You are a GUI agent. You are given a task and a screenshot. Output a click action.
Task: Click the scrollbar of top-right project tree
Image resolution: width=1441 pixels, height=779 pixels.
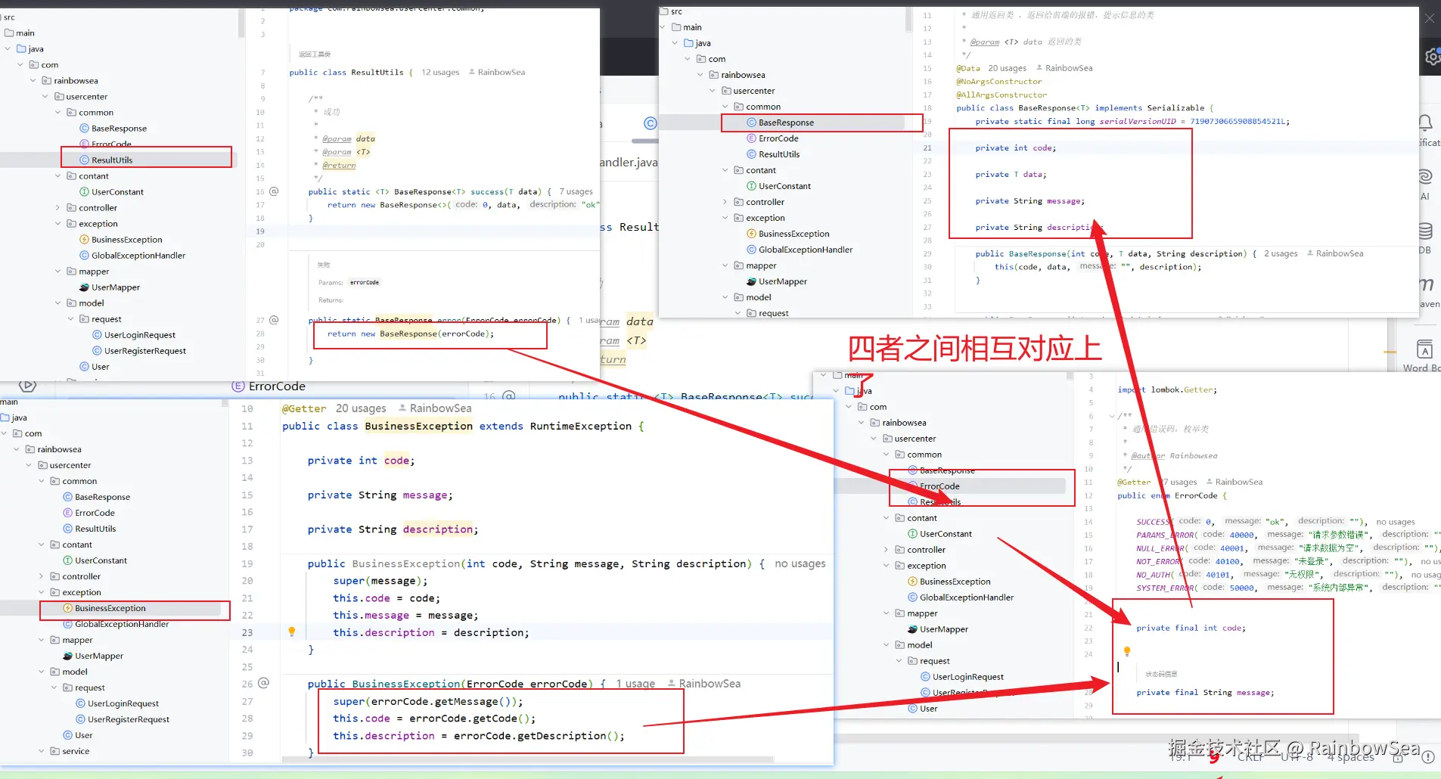[x=908, y=20]
